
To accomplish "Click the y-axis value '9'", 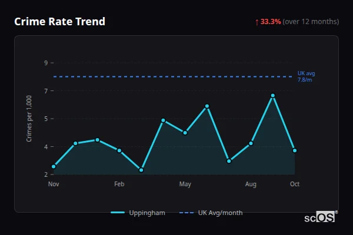I will tap(46, 63).
